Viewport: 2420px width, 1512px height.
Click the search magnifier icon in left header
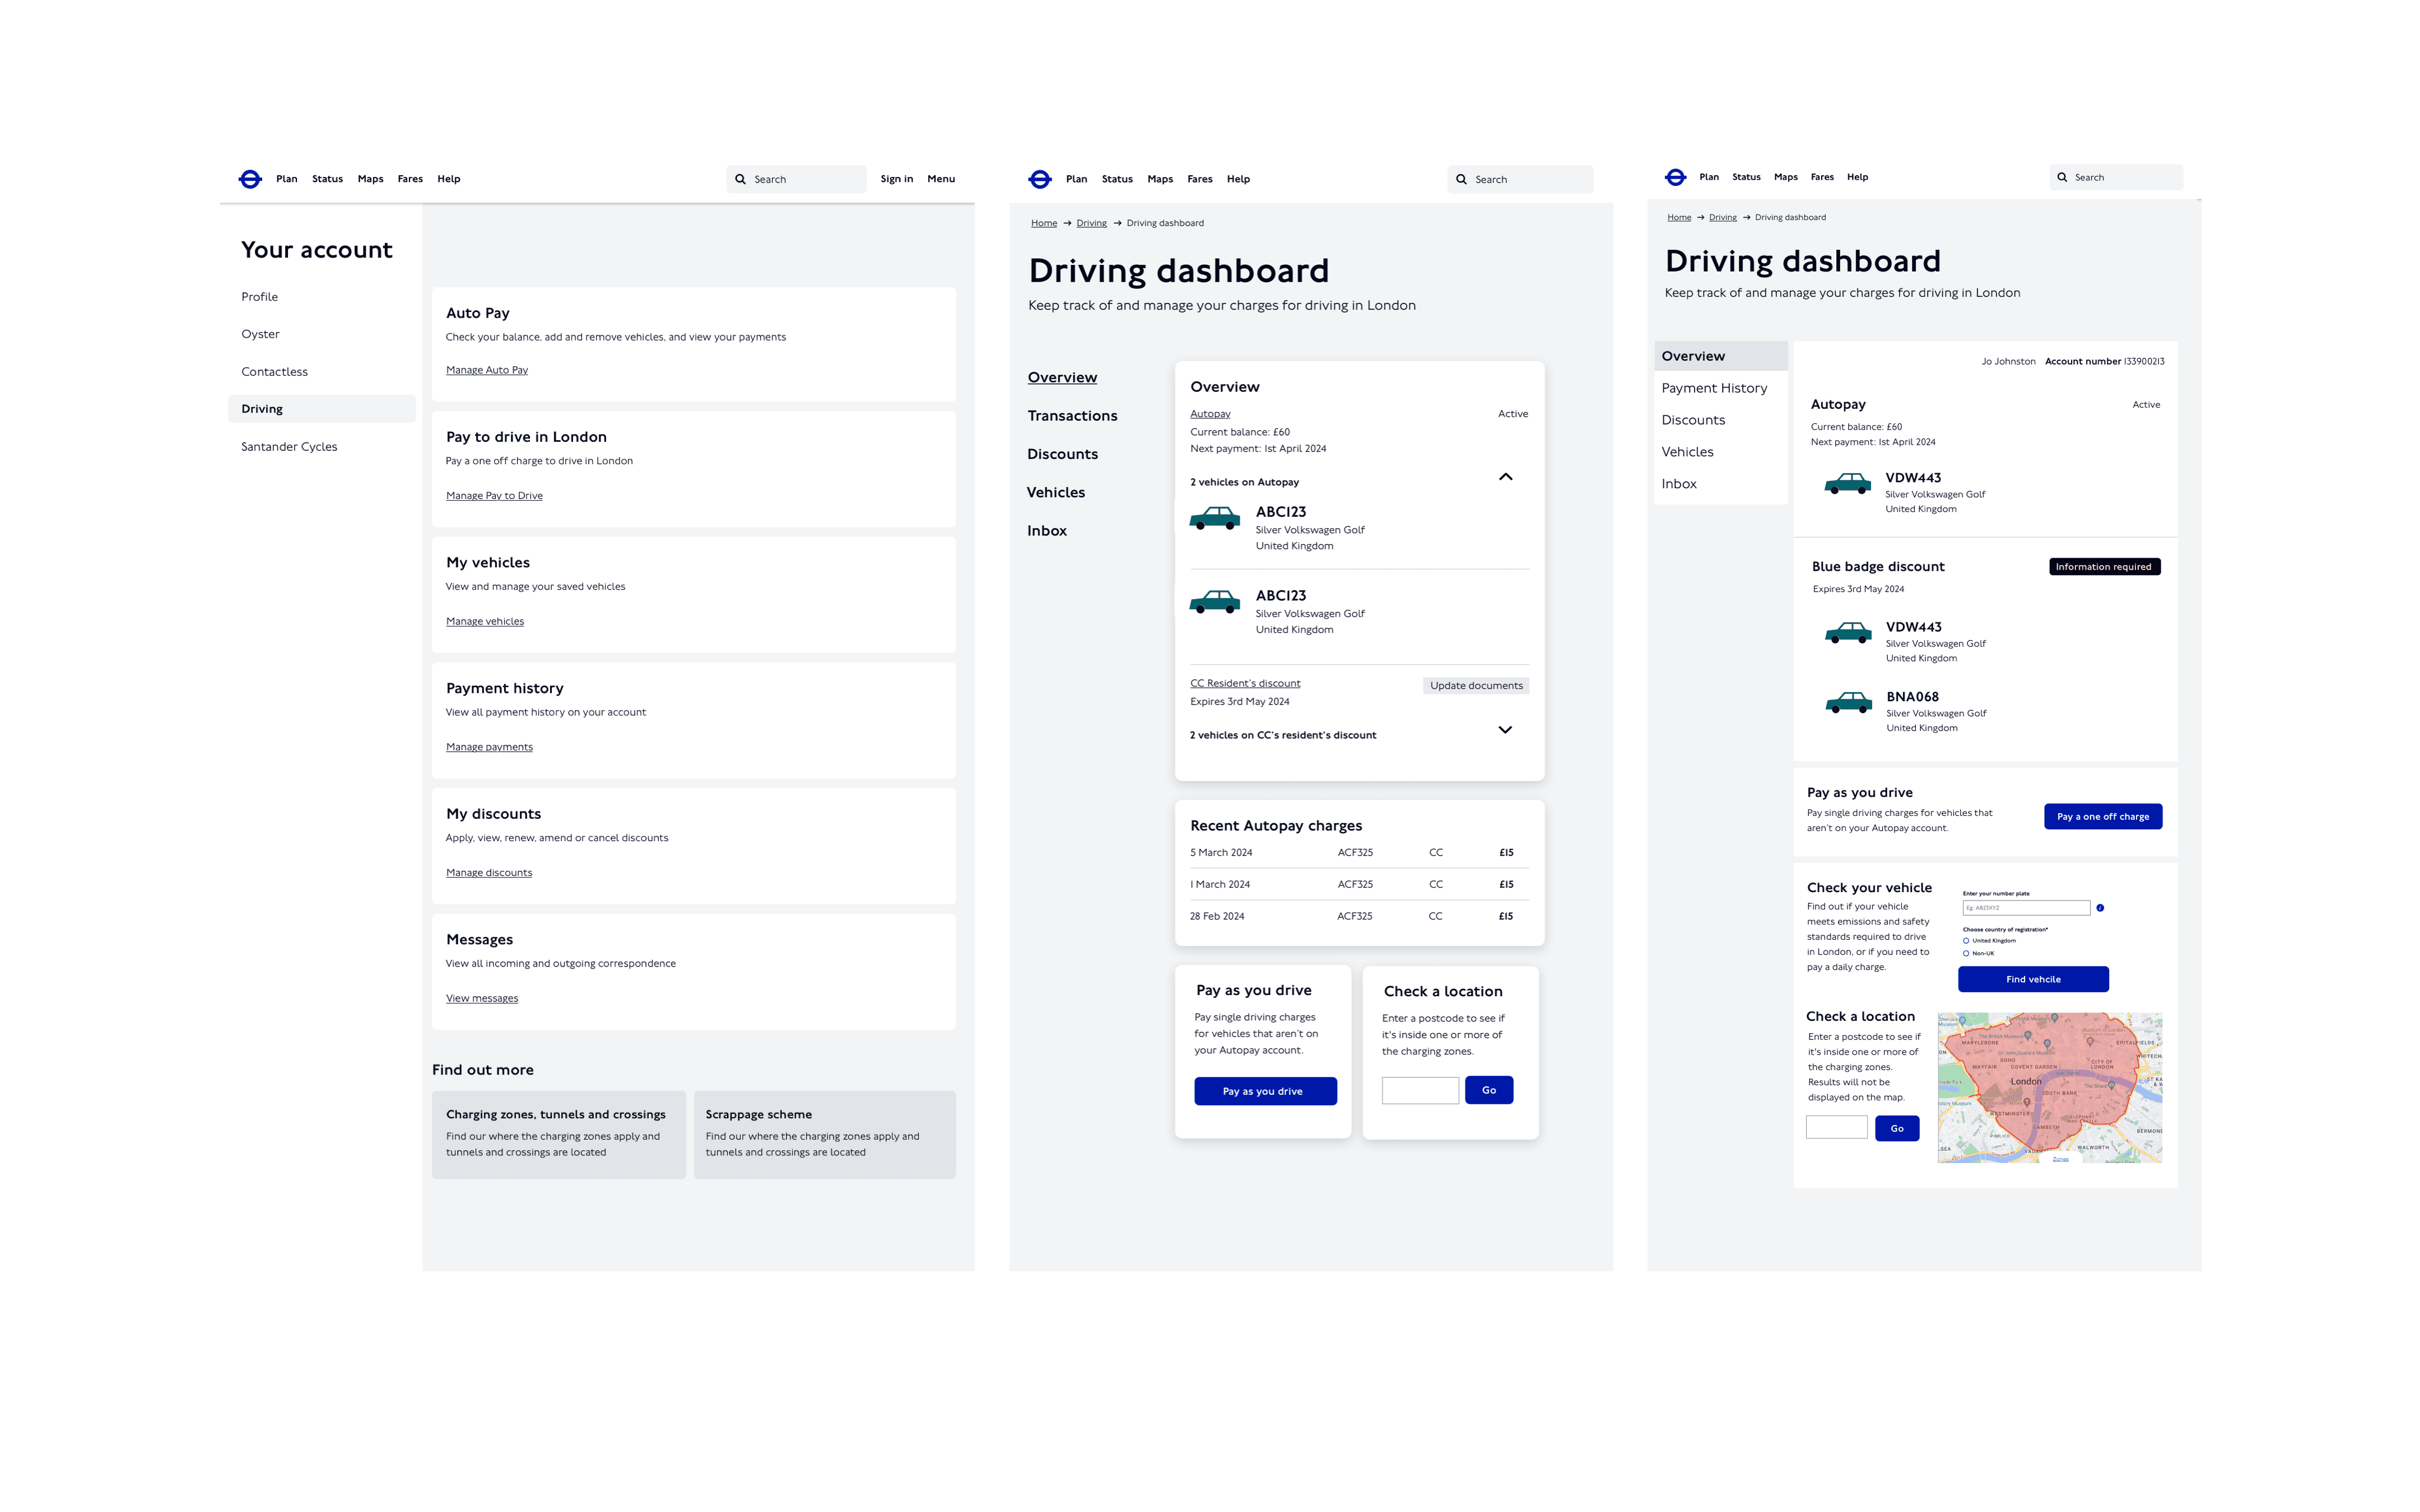click(740, 179)
